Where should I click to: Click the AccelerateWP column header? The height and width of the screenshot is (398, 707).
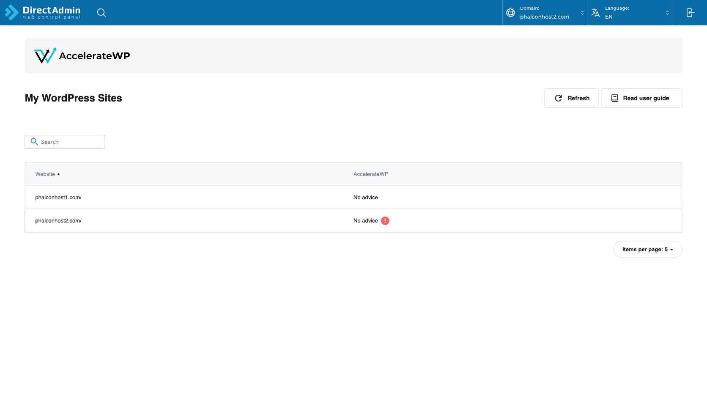pyautogui.click(x=371, y=174)
